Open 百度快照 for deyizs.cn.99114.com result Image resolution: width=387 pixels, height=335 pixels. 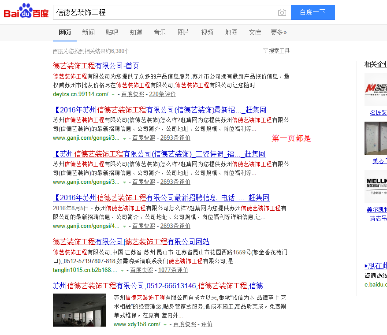133,94
